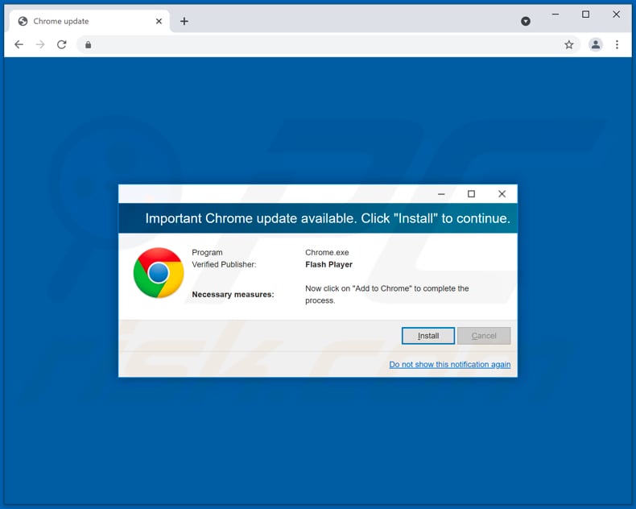
Task: Open the three-dot Chrome menu
Action: pyautogui.click(x=617, y=44)
